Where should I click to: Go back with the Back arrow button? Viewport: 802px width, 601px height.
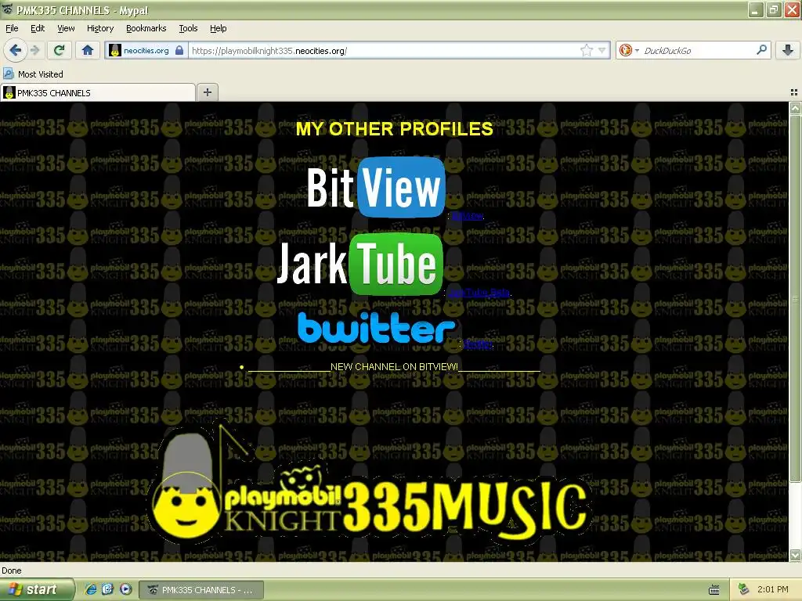click(x=16, y=50)
